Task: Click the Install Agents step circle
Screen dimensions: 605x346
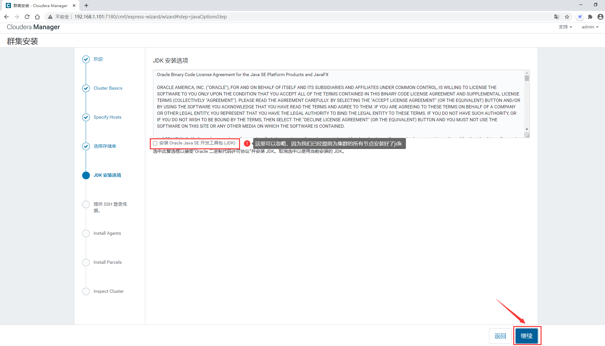Action: [x=86, y=233]
